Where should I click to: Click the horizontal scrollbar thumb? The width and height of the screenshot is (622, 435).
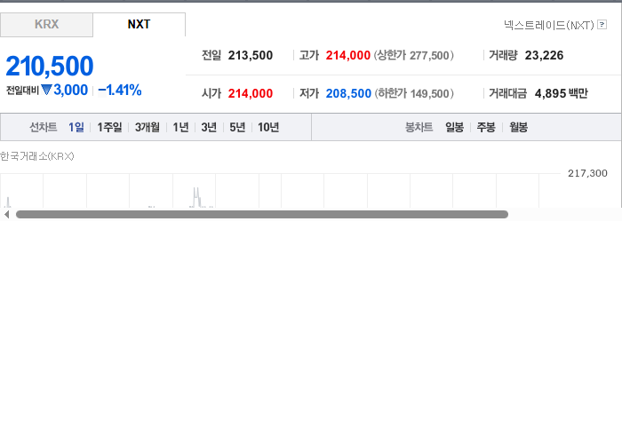(262, 214)
